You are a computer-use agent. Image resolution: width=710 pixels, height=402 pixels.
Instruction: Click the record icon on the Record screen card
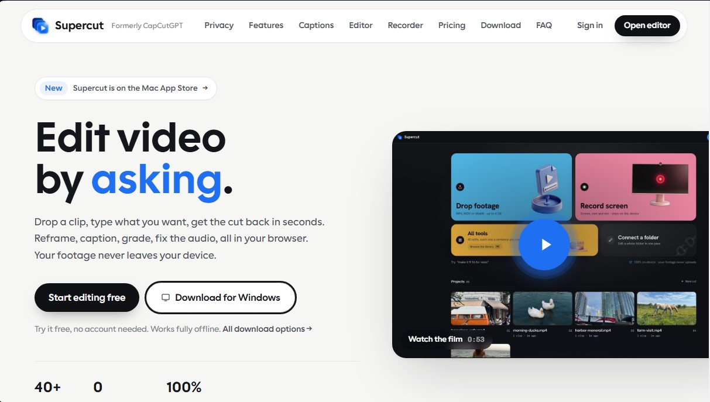584,187
